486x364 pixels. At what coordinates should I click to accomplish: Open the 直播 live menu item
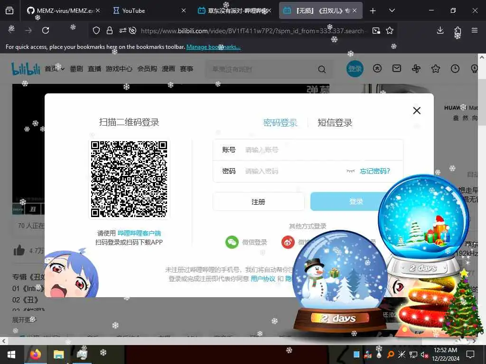[94, 69]
